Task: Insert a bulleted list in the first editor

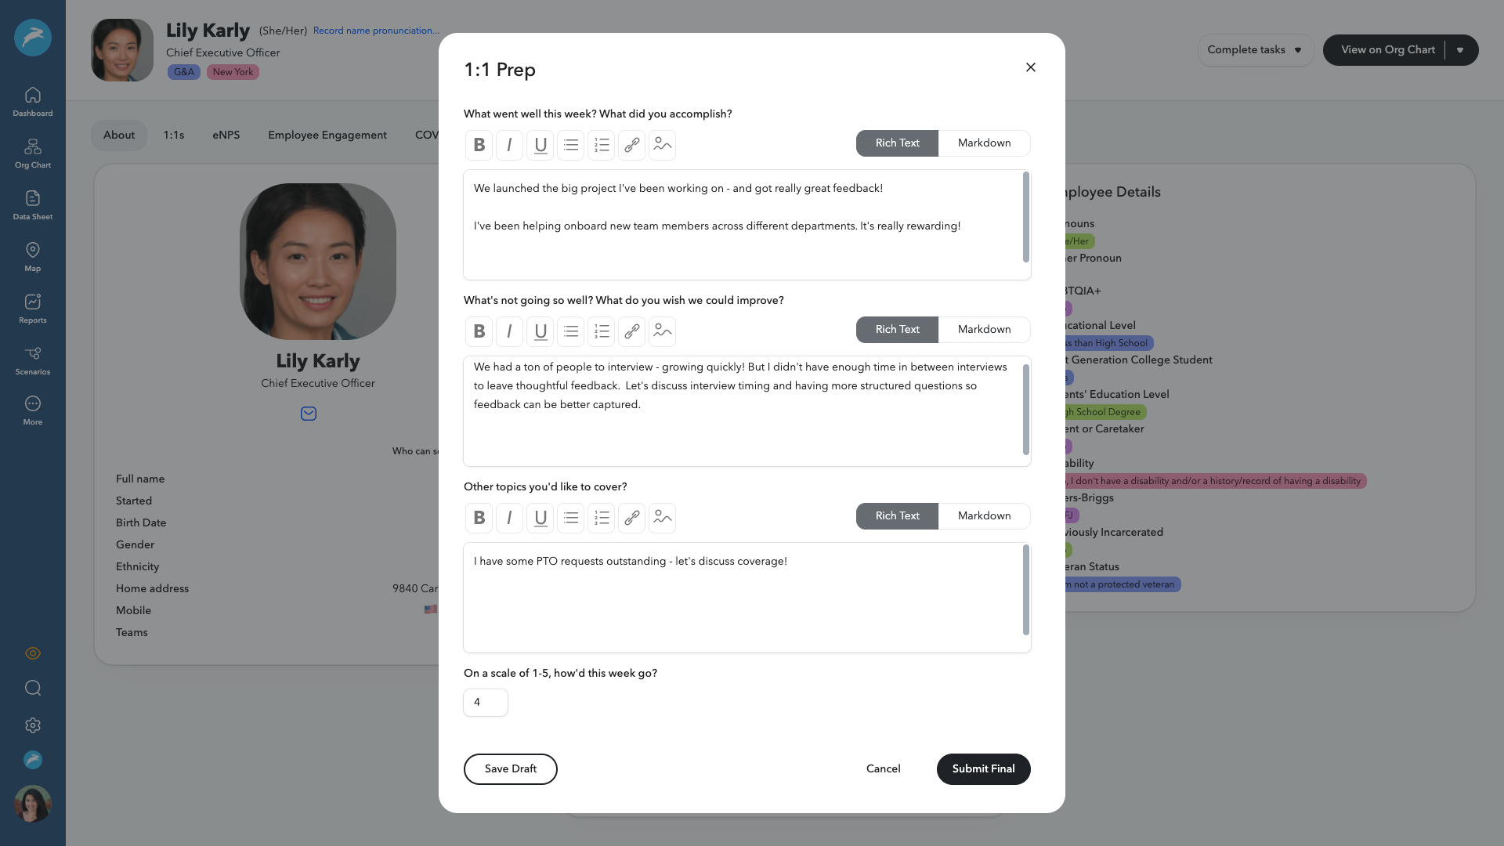Action: [570, 145]
